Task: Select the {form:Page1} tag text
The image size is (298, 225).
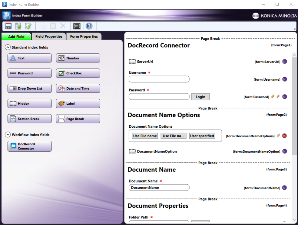Action: pyautogui.click(x=281, y=45)
